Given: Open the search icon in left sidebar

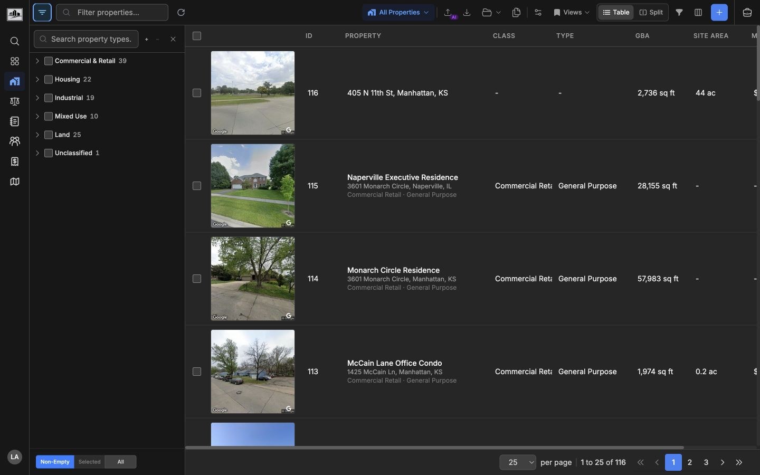Looking at the screenshot, I should (x=15, y=41).
